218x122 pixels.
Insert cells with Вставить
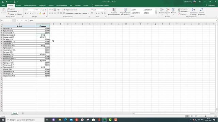(x=162, y=12)
